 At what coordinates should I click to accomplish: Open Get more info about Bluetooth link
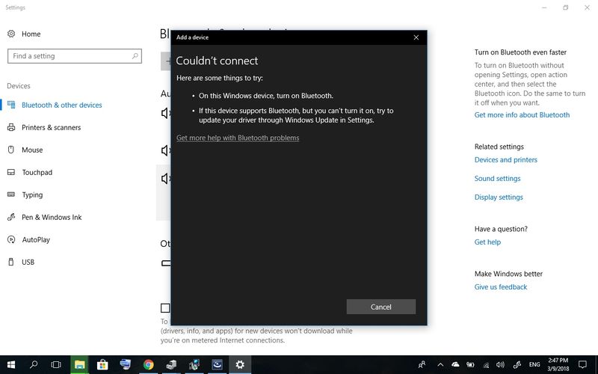522,115
